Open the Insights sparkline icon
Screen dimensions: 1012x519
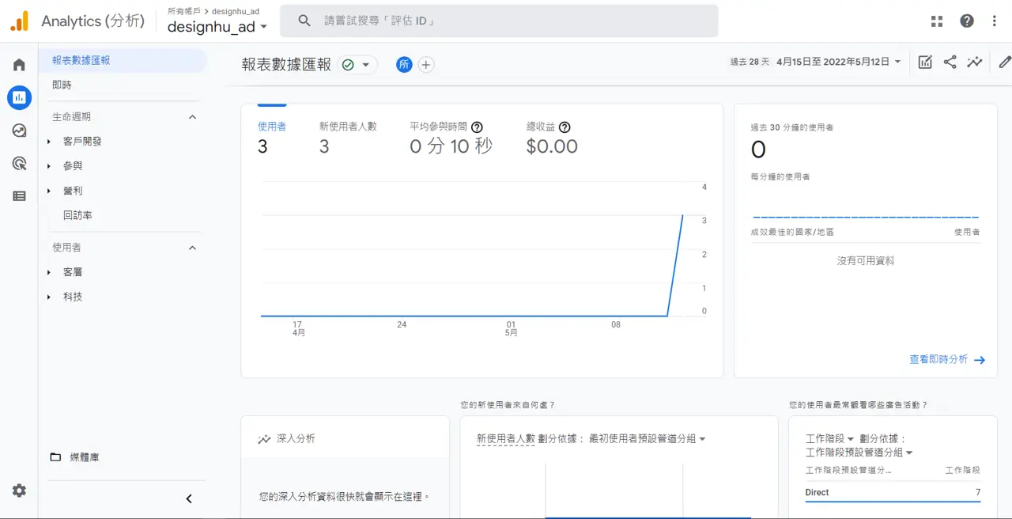(x=975, y=62)
